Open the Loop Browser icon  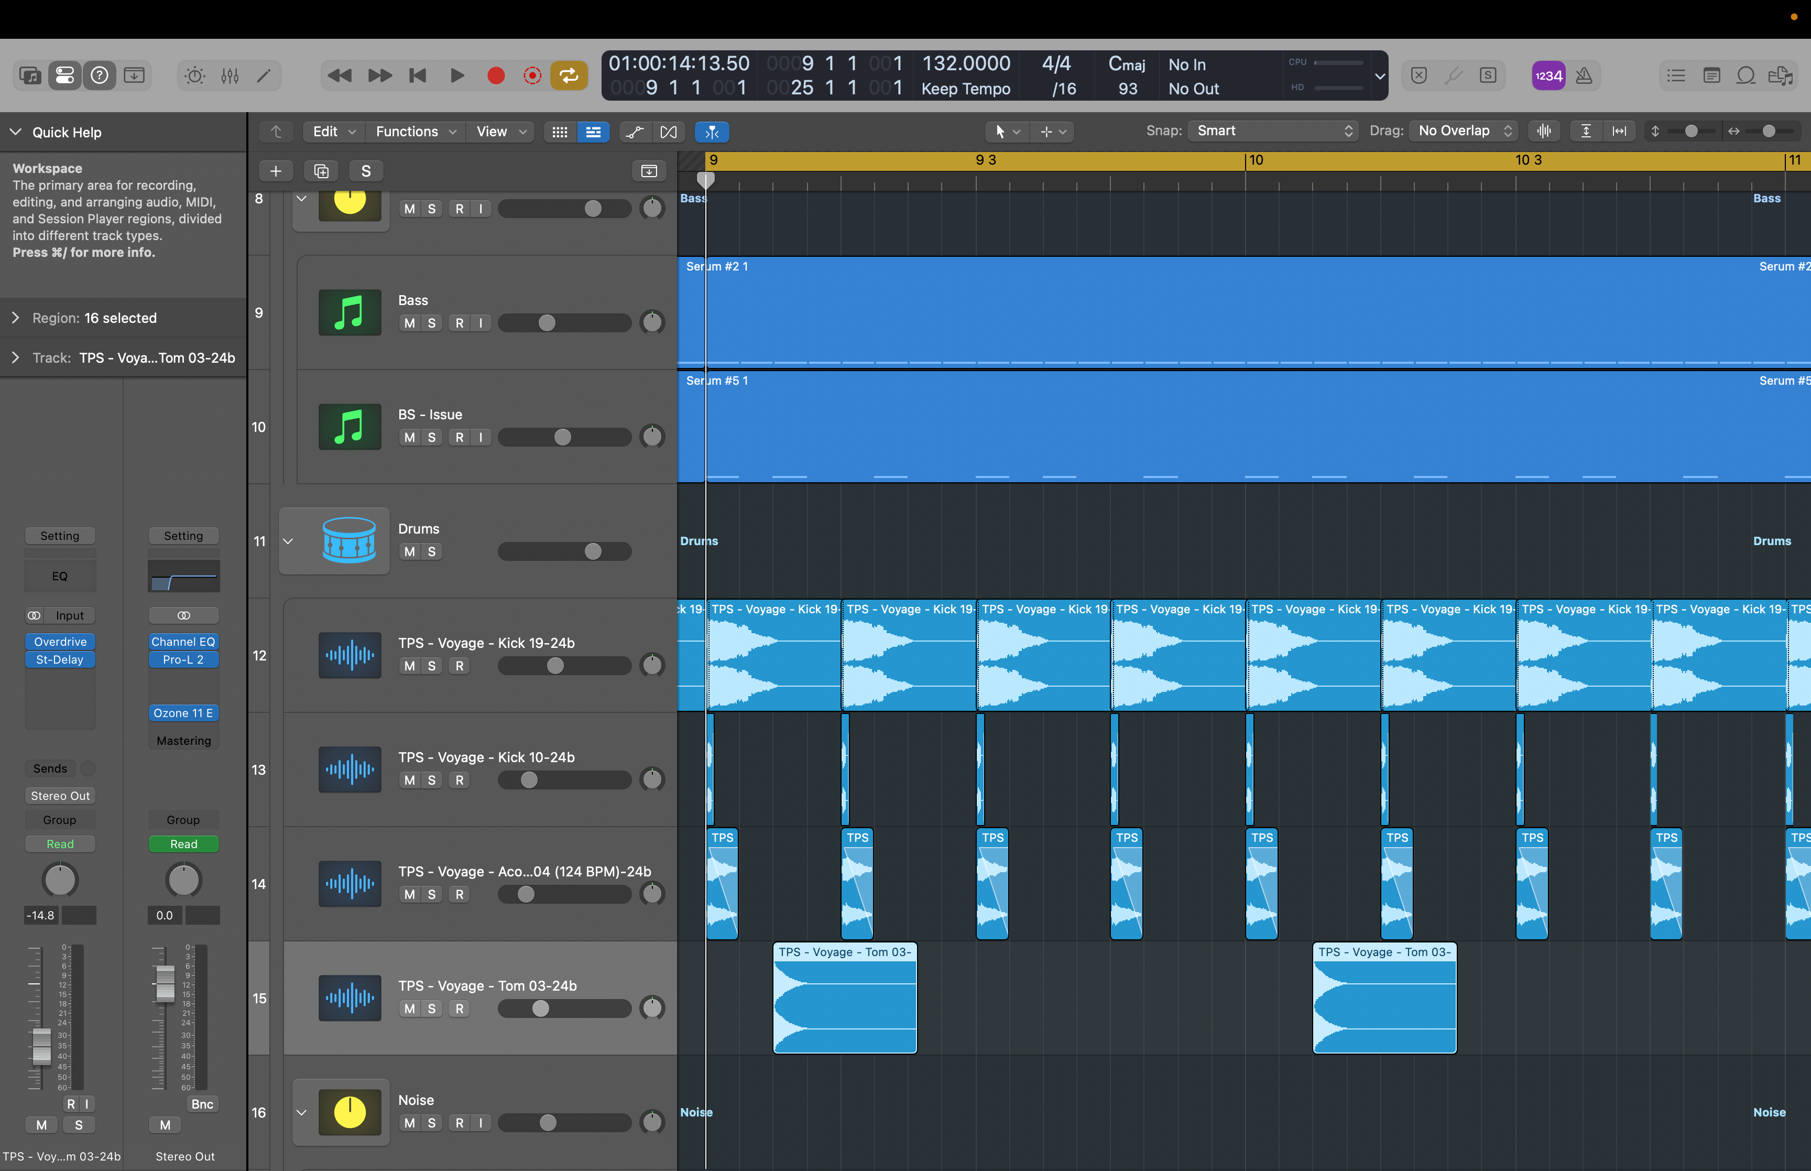1745,75
